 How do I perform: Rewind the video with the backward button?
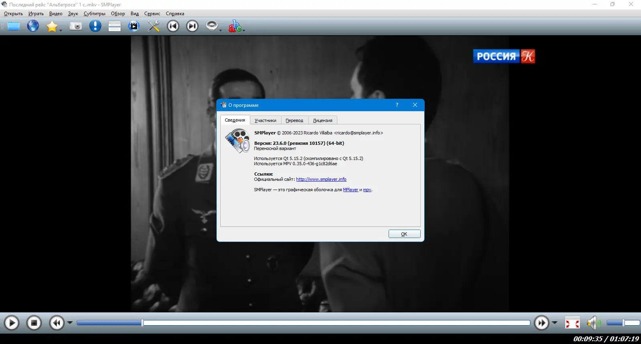[x=57, y=323]
